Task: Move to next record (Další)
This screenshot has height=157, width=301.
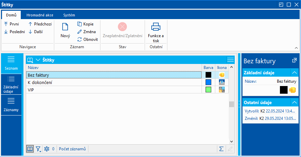Action: click(x=36, y=32)
